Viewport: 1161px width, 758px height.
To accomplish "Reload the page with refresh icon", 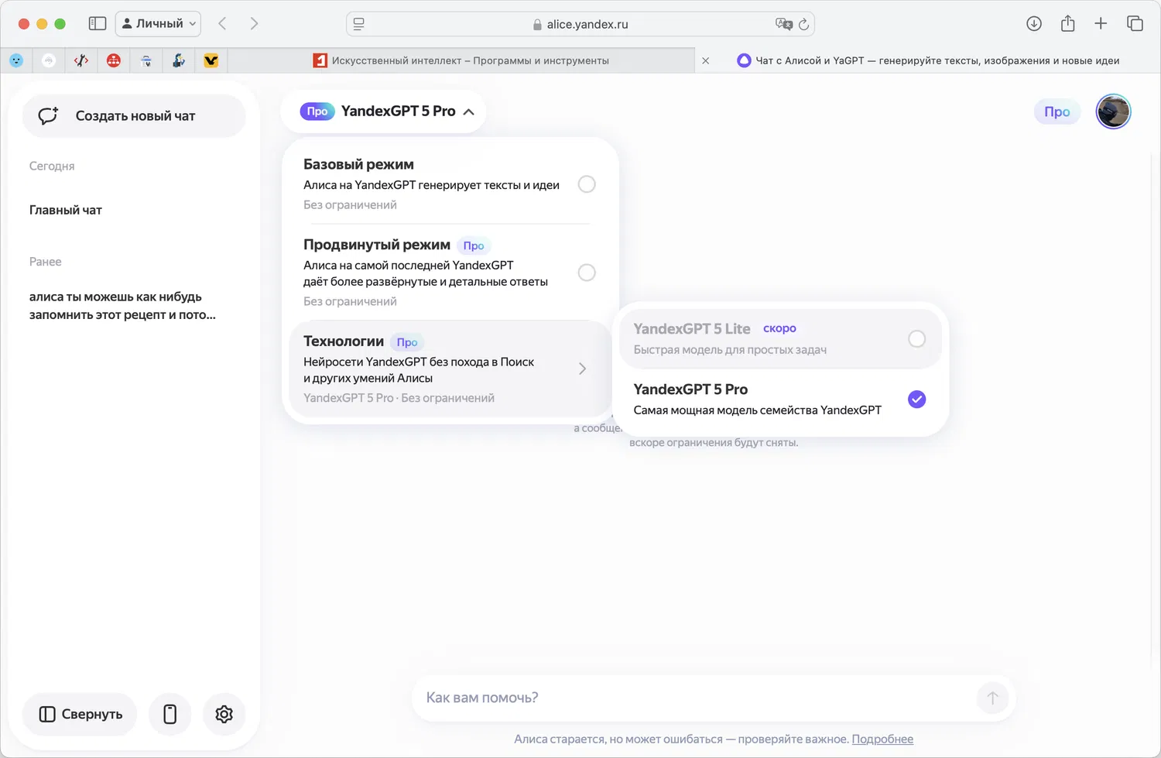I will (x=803, y=24).
